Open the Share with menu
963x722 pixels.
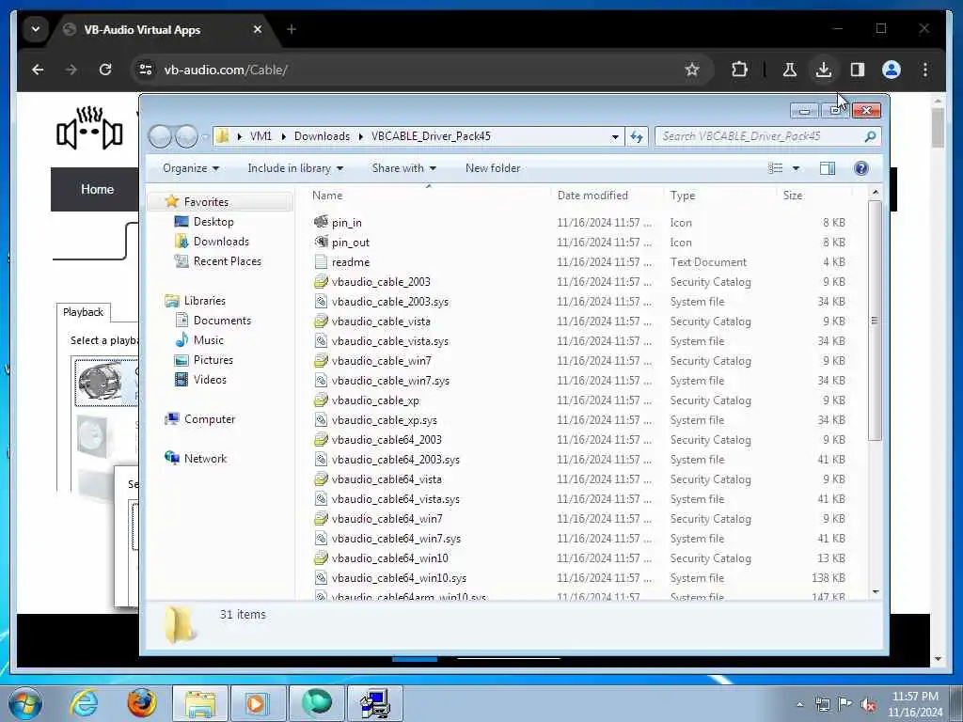403,168
